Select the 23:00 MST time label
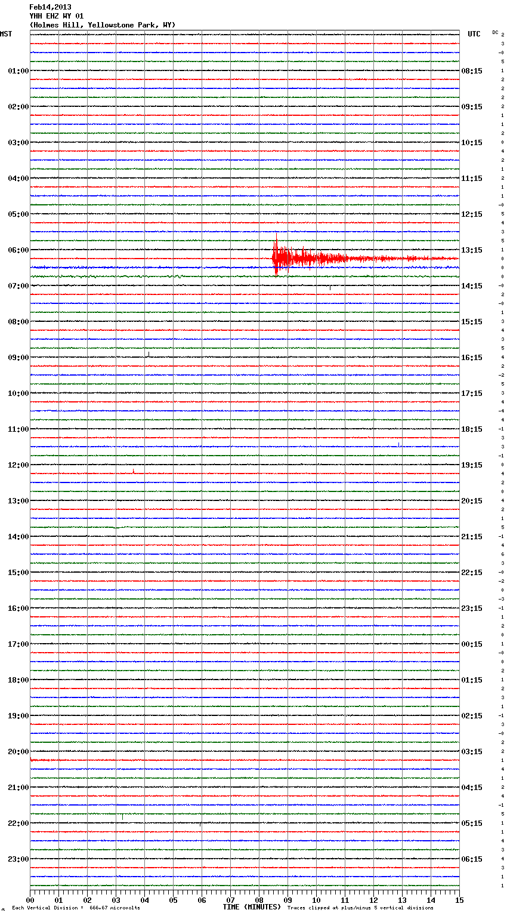 [18, 859]
